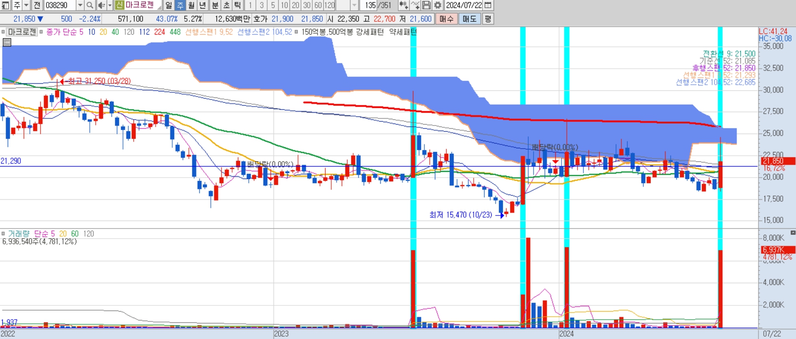The height and width of the screenshot is (339, 796).
Task: Open the 주 market type dropdown arrow
Action: click(x=26, y=5)
